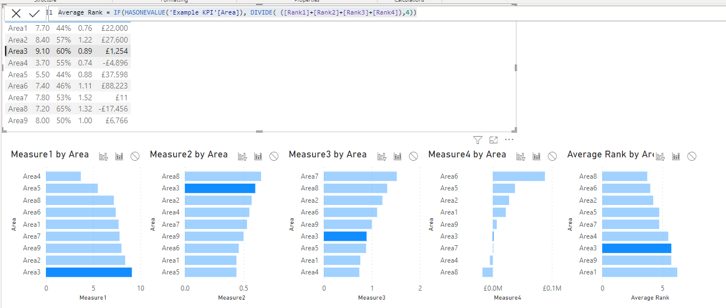Viewport: 726px width, 308px height.
Task: Click the Measure4 by Area chart title
Action: [x=467, y=155]
